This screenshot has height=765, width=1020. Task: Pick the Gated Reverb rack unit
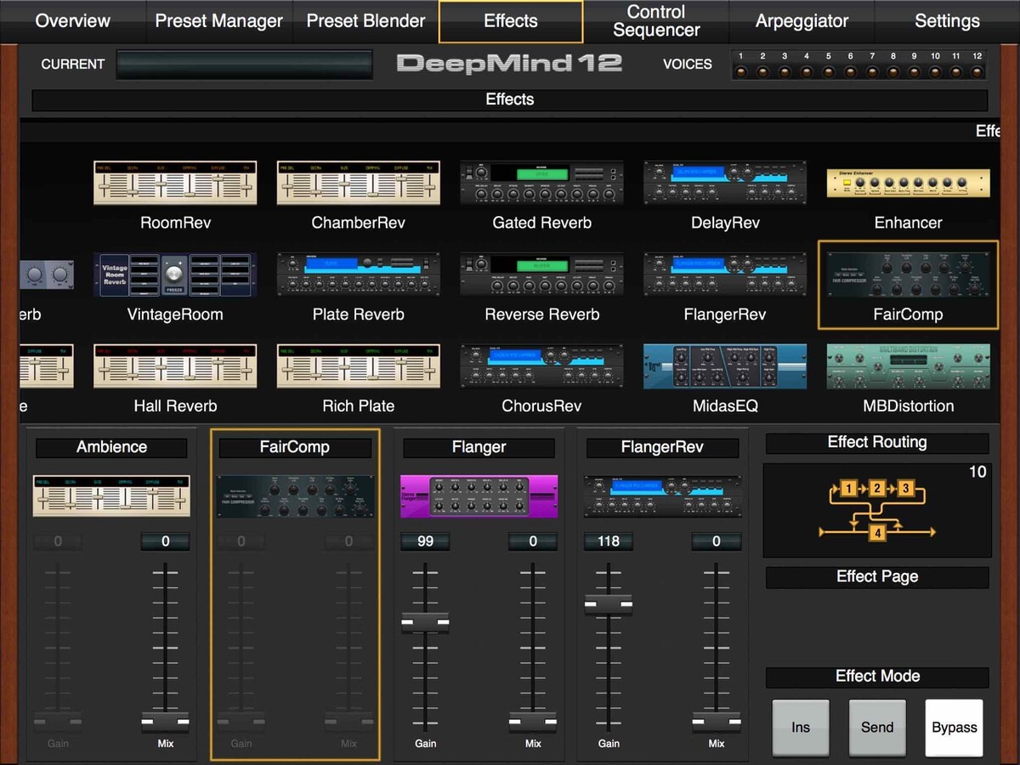(x=541, y=183)
